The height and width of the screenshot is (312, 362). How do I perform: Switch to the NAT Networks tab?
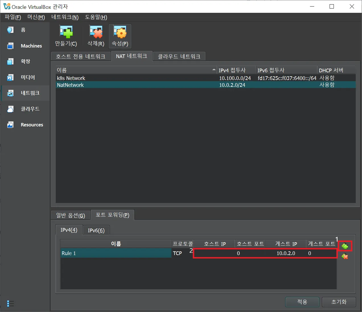pyautogui.click(x=131, y=56)
